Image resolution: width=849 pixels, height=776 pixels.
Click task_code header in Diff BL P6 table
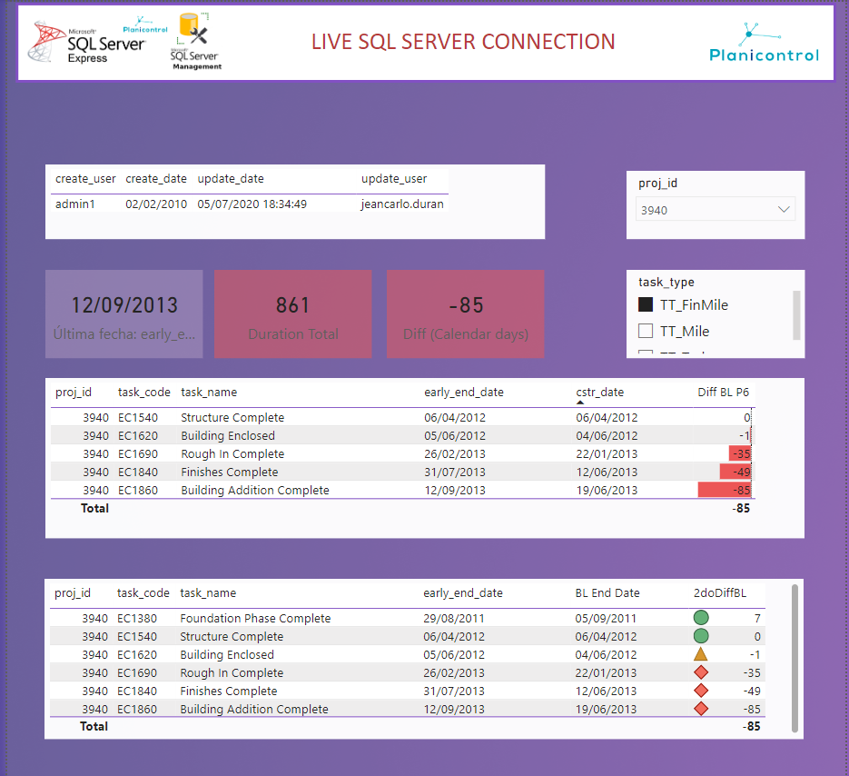pos(144,393)
